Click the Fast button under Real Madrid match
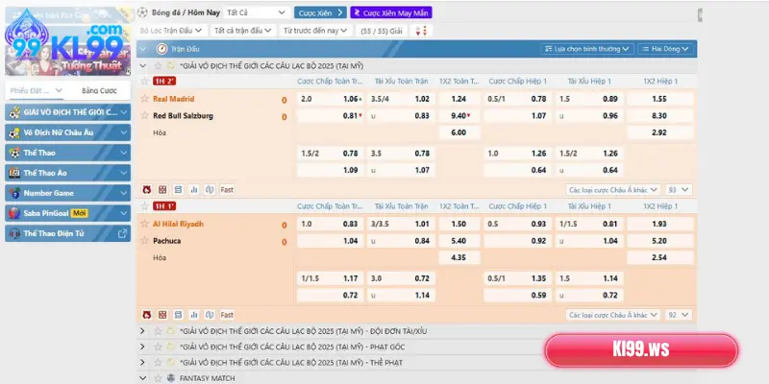Image resolution: width=769 pixels, height=384 pixels. click(x=227, y=190)
